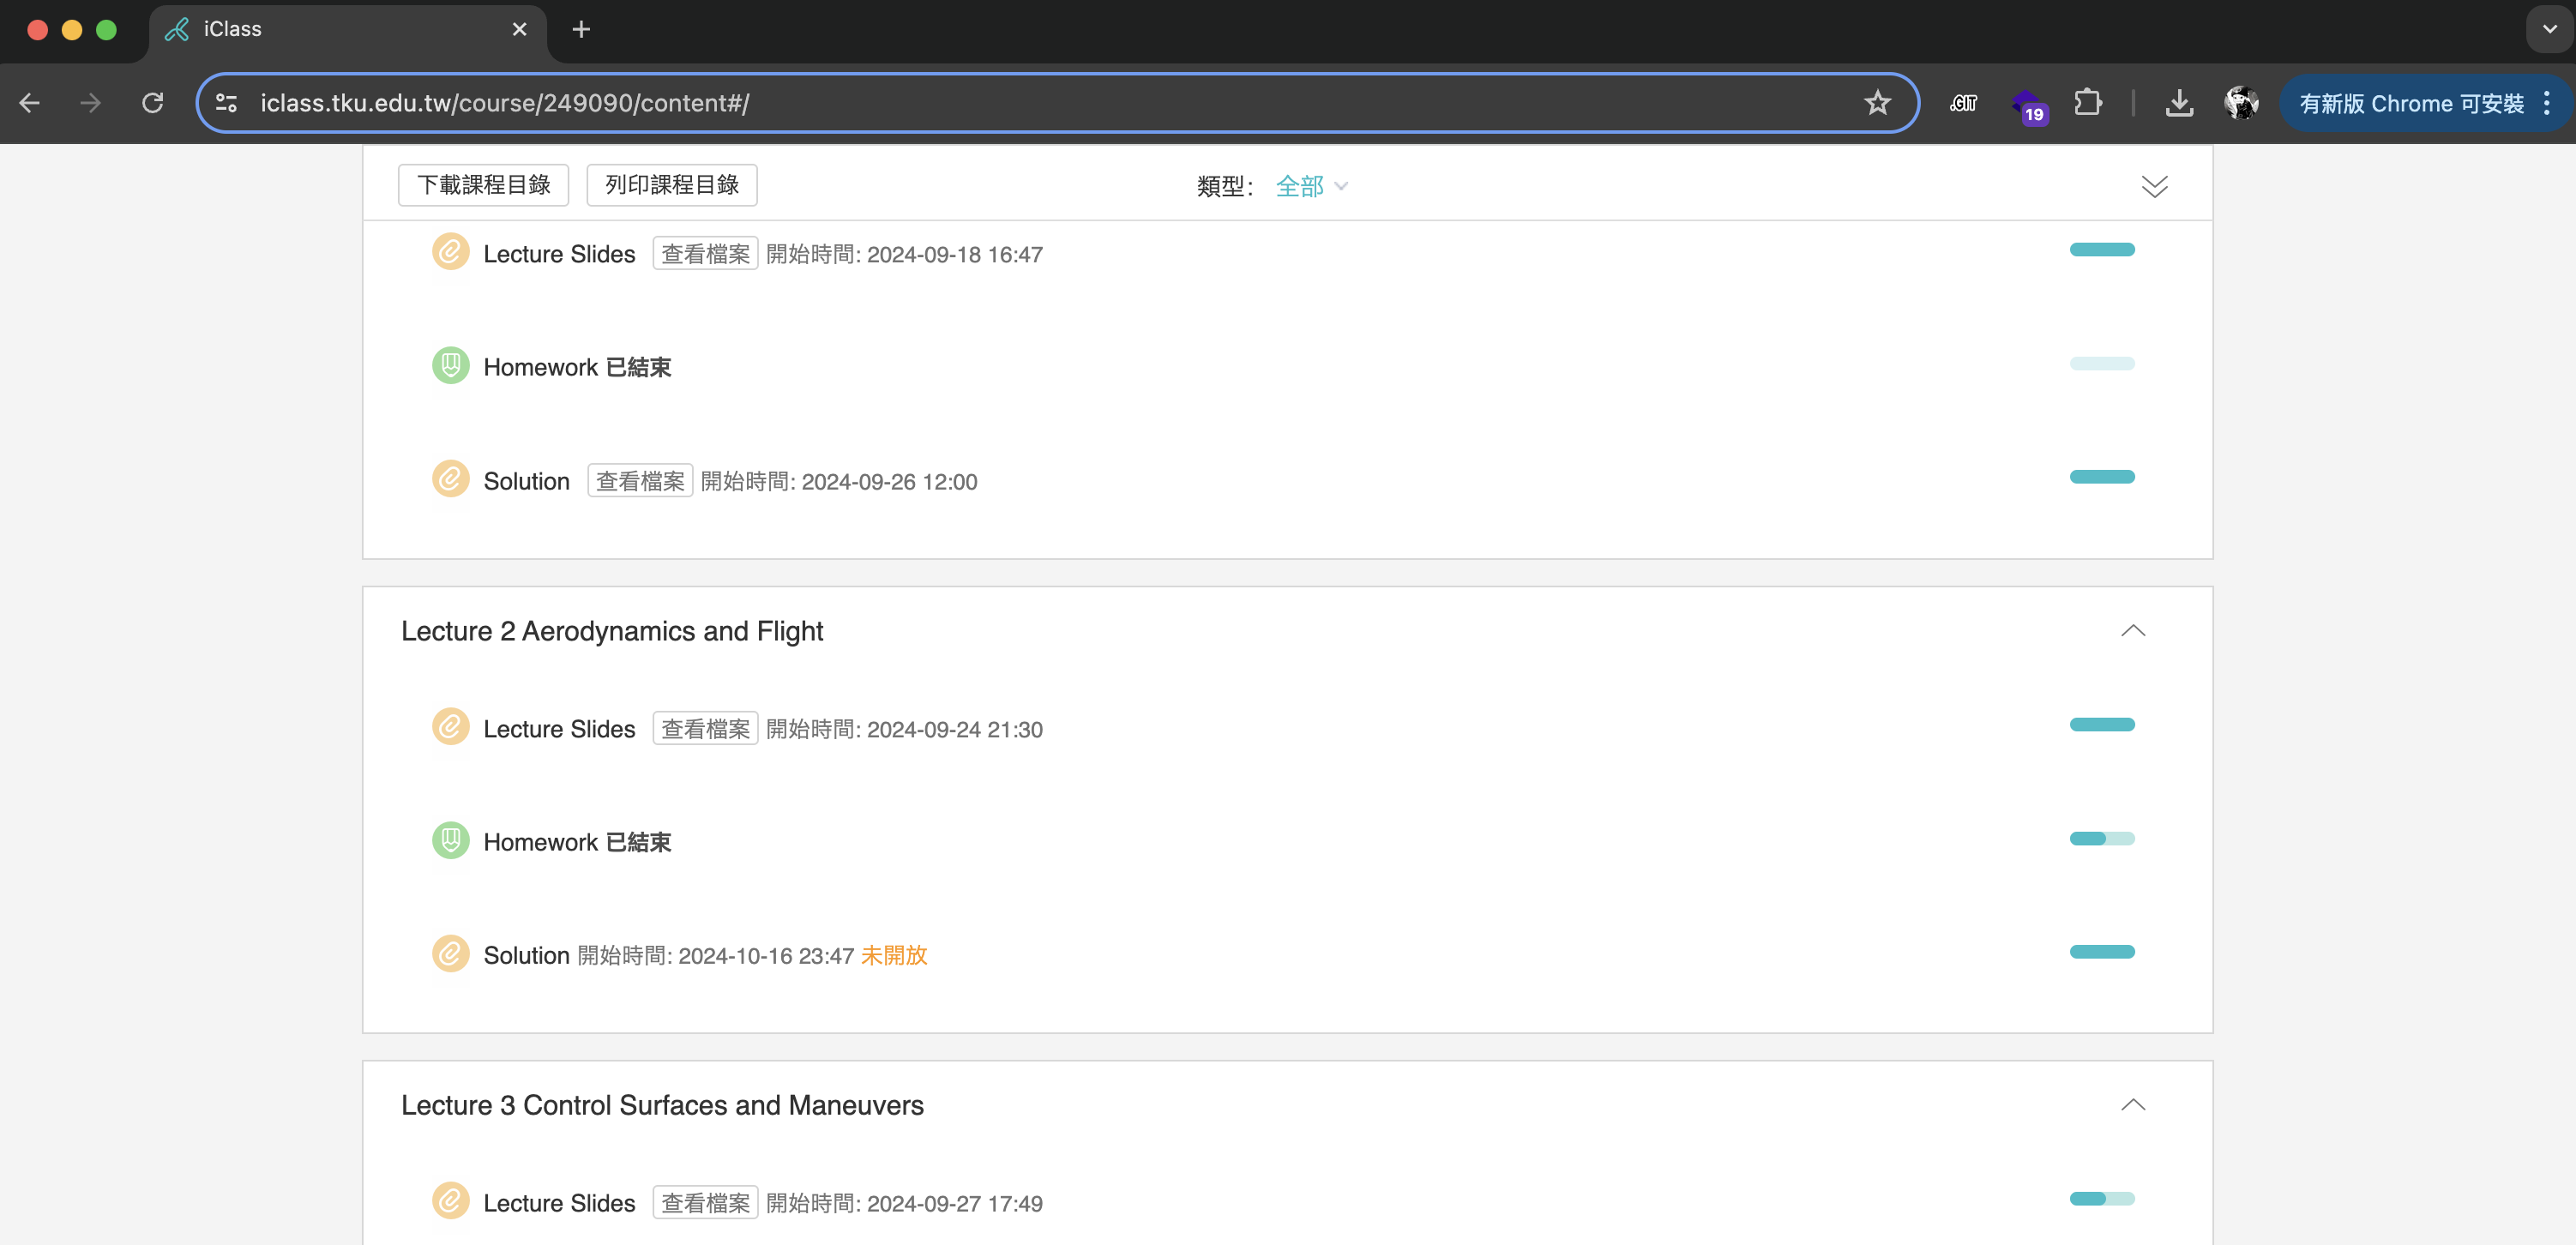This screenshot has height=1245, width=2576.
Task: Click the start time 2024-09-24 21:30
Action: (954, 729)
